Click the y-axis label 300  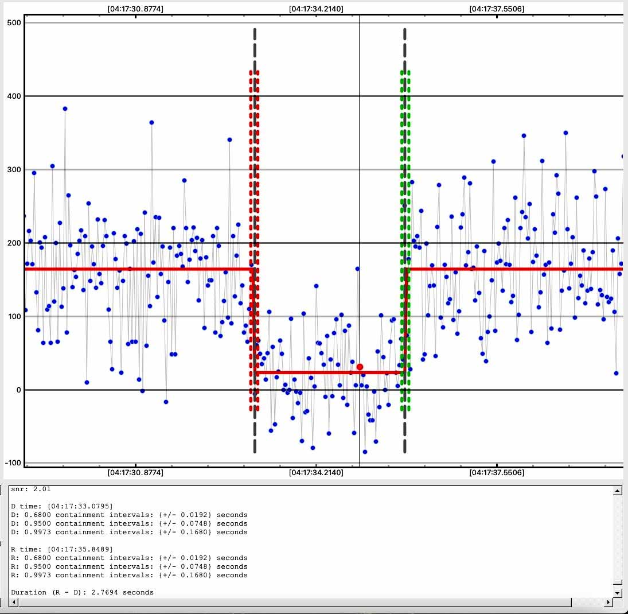pyautogui.click(x=14, y=169)
